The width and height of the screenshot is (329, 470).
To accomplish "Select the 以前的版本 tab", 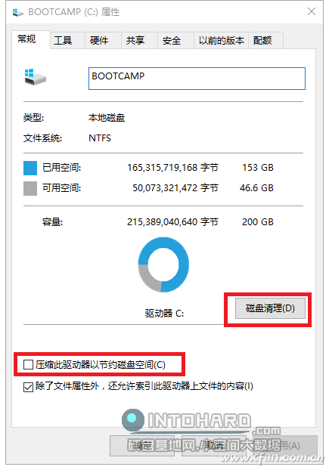I will click(x=222, y=41).
